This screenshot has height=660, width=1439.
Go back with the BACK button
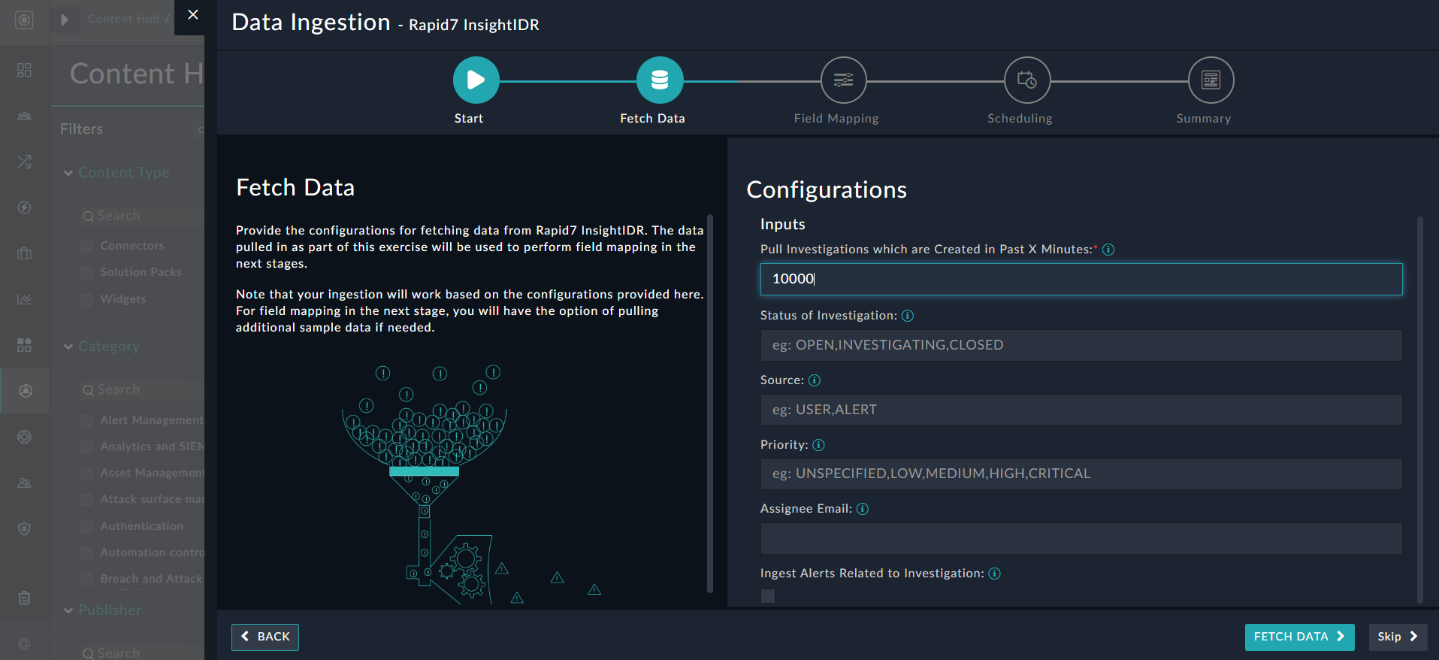[x=265, y=637]
